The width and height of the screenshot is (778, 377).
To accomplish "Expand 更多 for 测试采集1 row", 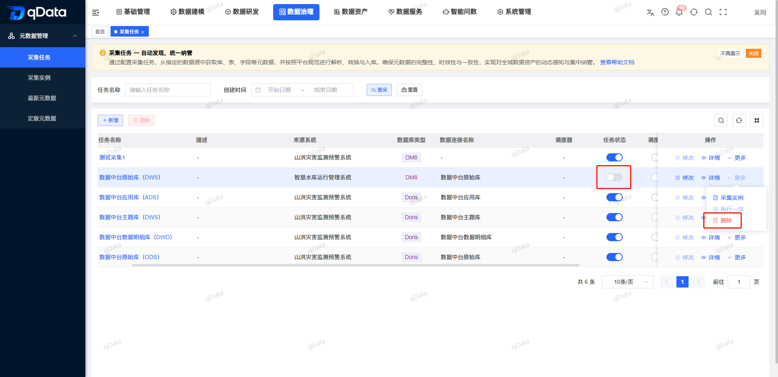I will tap(737, 158).
